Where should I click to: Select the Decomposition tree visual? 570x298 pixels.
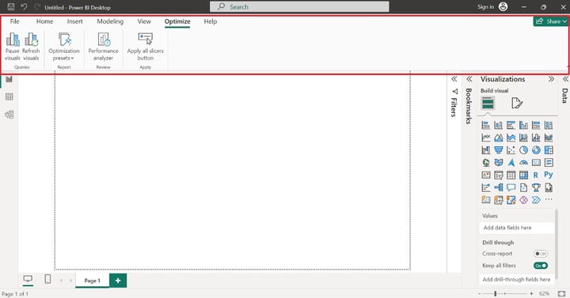pos(499,187)
